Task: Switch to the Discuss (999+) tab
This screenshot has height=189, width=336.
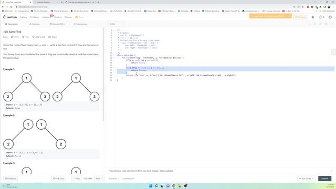Action: coord(57,24)
